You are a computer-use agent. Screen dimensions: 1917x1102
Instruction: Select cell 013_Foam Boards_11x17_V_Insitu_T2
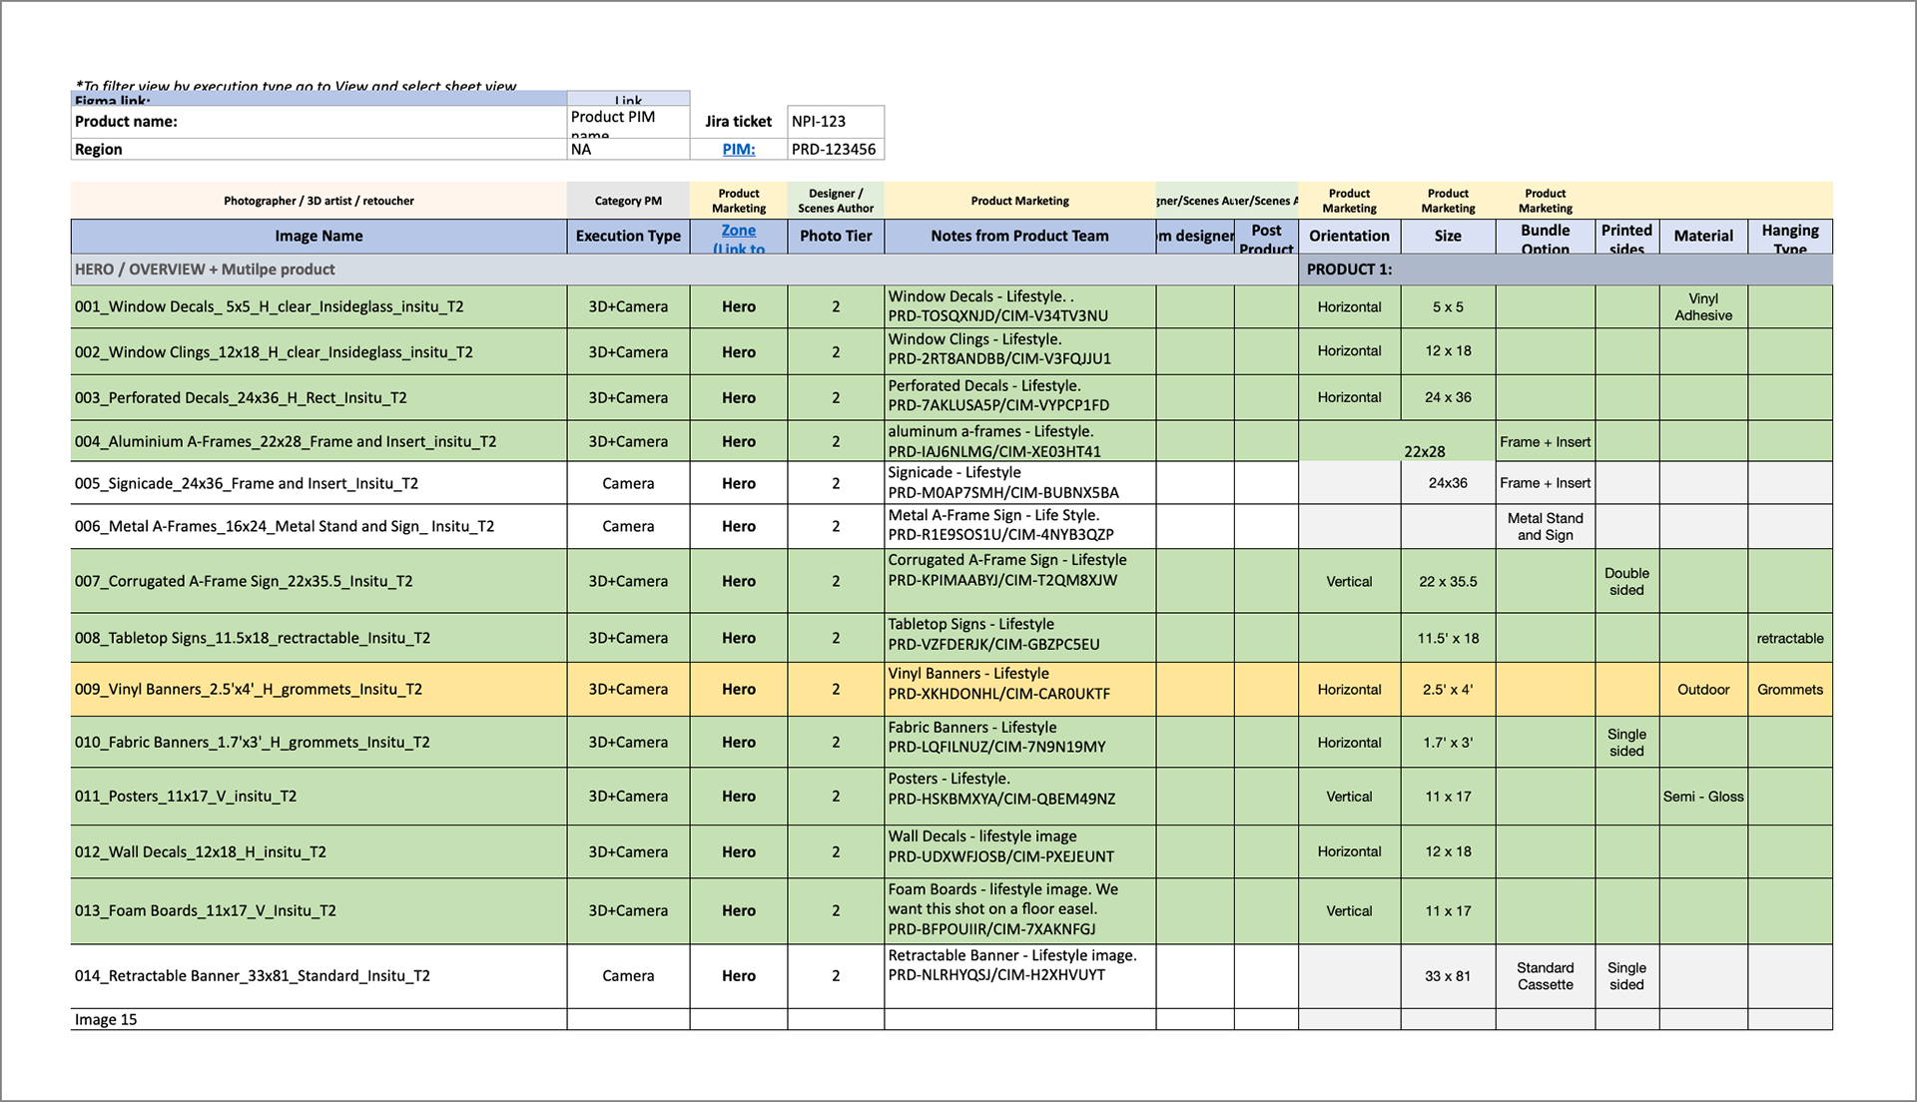(319, 910)
